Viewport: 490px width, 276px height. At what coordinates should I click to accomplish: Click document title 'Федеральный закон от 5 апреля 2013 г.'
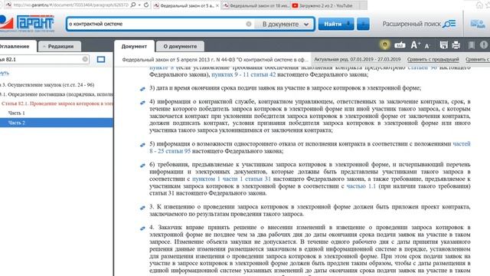click(x=215, y=60)
